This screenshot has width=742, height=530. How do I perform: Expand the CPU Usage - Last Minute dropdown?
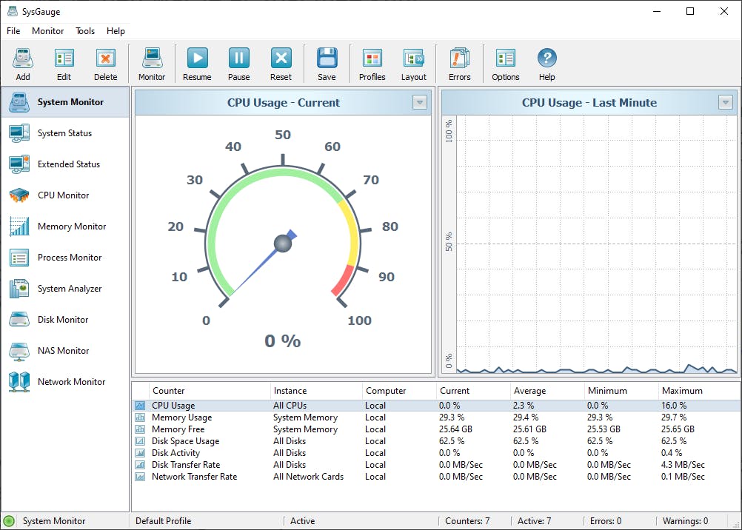click(x=726, y=103)
